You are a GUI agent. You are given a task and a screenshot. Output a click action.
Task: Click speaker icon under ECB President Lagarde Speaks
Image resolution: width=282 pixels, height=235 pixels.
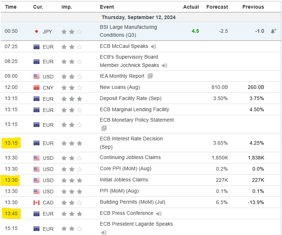click(104, 232)
